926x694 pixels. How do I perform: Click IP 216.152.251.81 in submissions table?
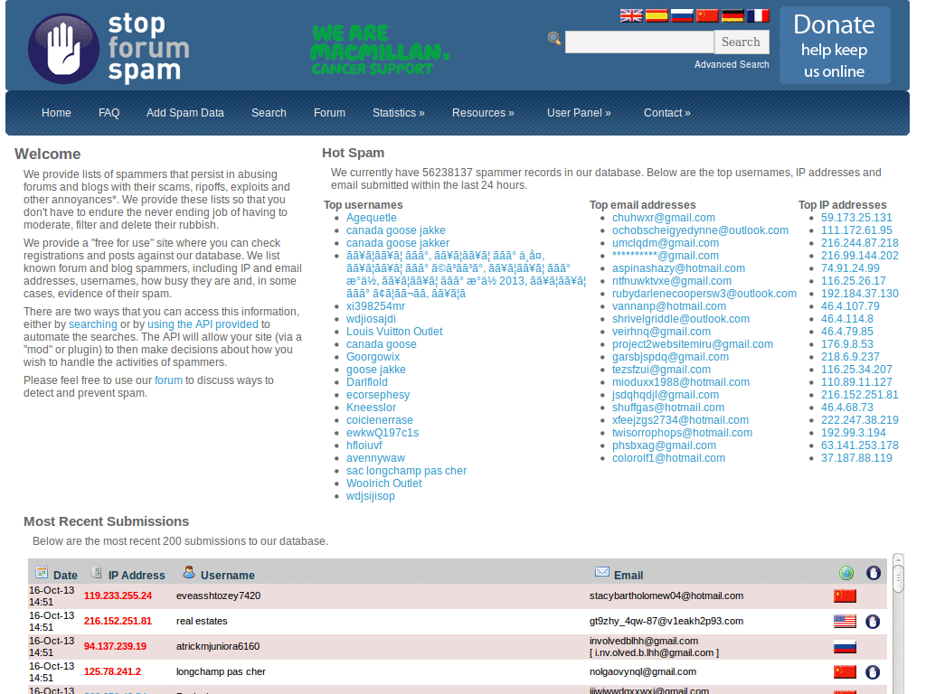coord(118,622)
